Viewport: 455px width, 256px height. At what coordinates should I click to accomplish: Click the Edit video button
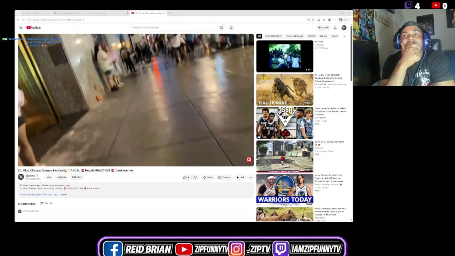click(x=77, y=177)
